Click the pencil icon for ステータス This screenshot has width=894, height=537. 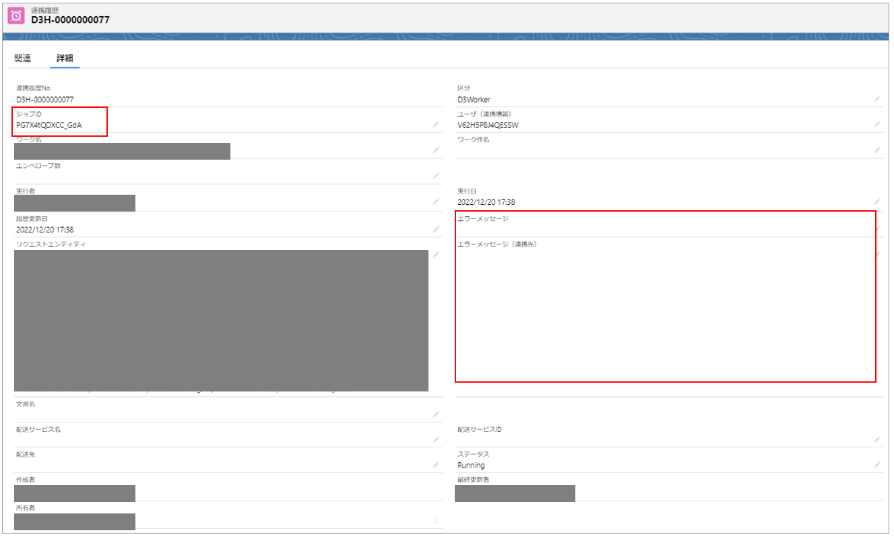click(877, 465)
